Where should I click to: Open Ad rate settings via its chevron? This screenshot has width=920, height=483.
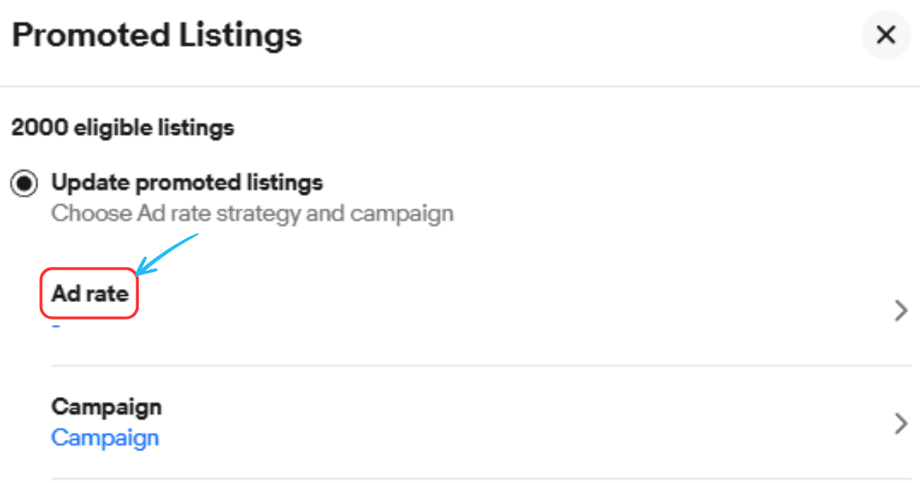[x=901, y=310]
